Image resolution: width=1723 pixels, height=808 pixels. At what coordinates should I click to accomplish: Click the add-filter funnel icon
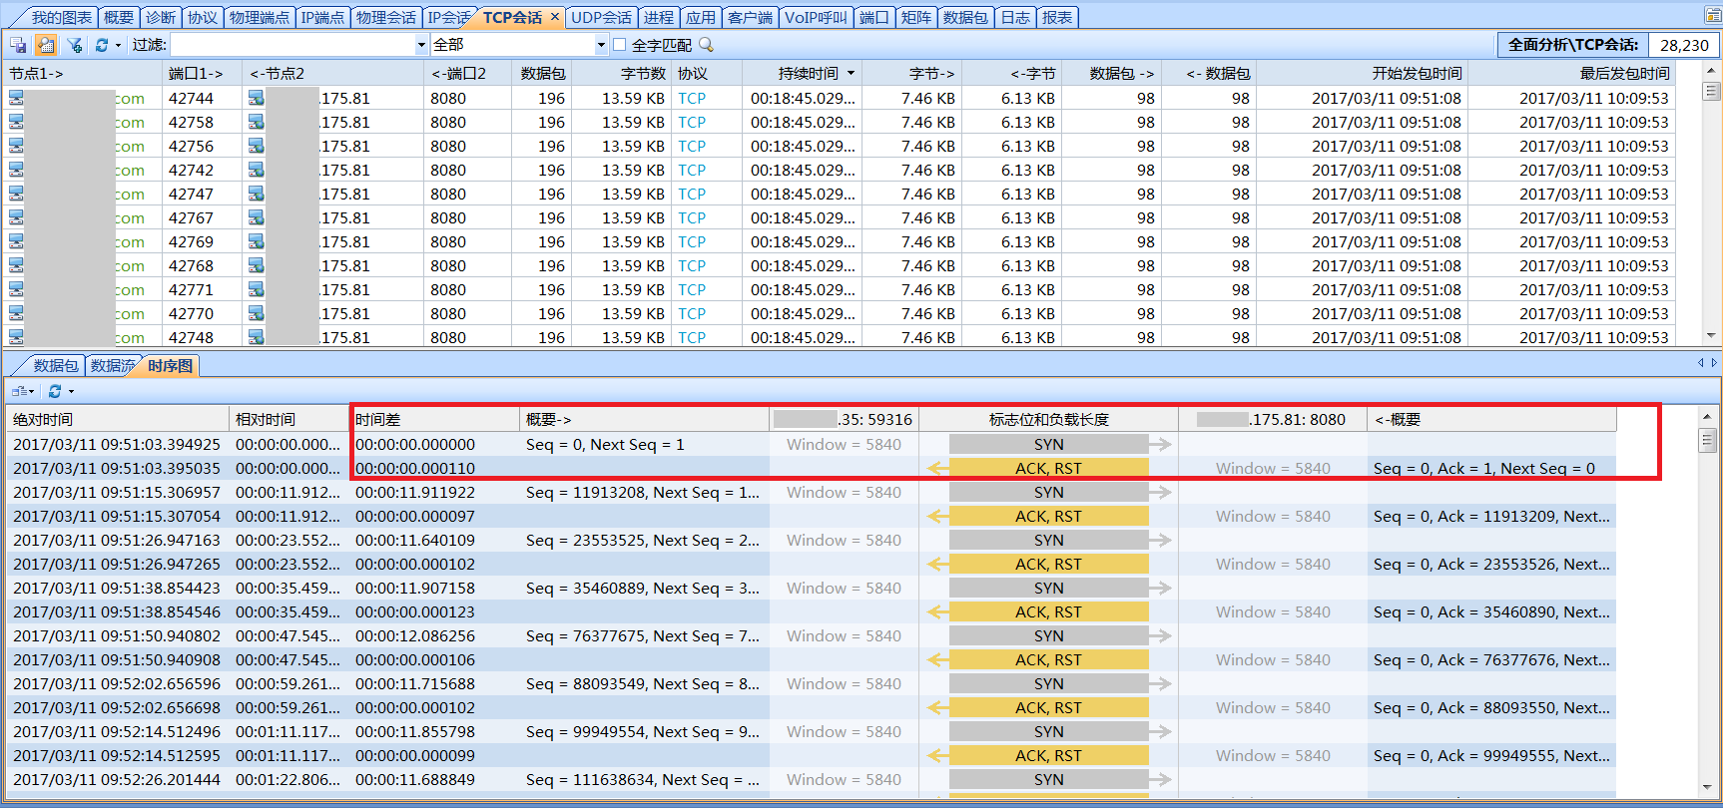[75, 45]
